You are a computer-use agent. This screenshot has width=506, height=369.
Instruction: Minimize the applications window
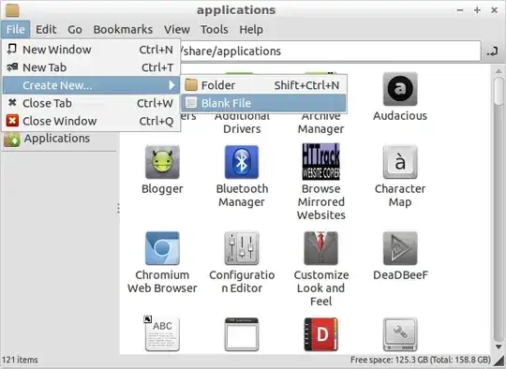tap(460, 10)
